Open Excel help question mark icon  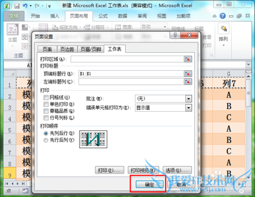pos(222,16)
